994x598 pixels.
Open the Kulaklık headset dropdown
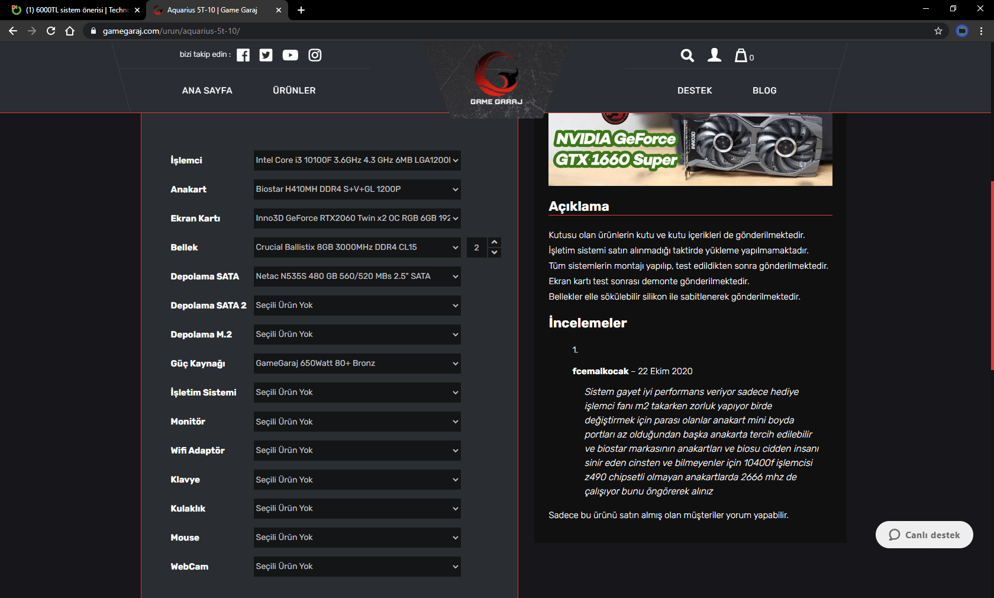pos(357,509)
